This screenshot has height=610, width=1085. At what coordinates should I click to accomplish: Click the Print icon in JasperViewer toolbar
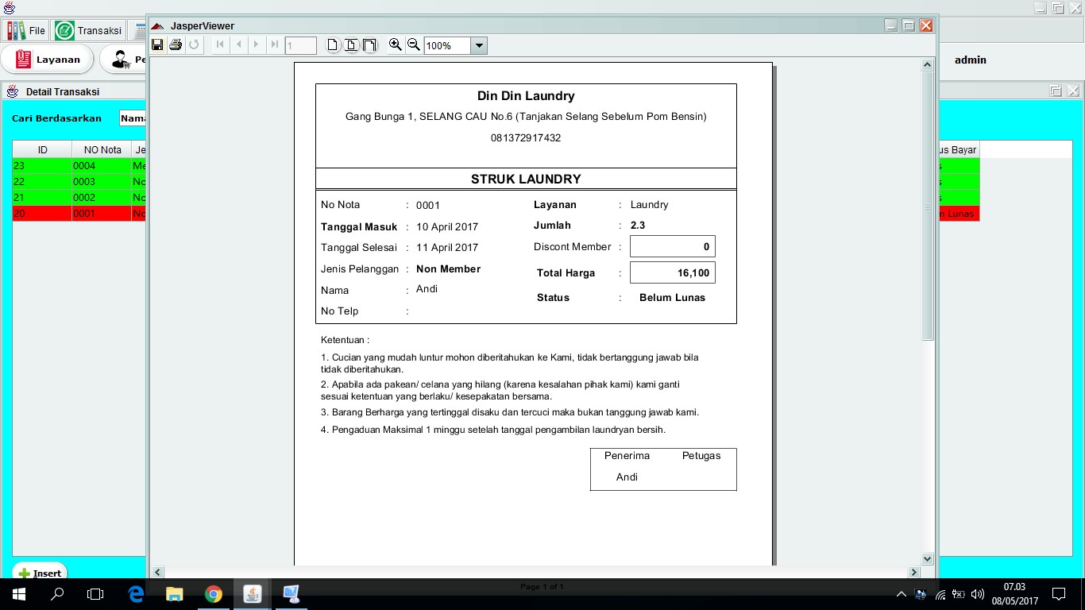(176, 45)
